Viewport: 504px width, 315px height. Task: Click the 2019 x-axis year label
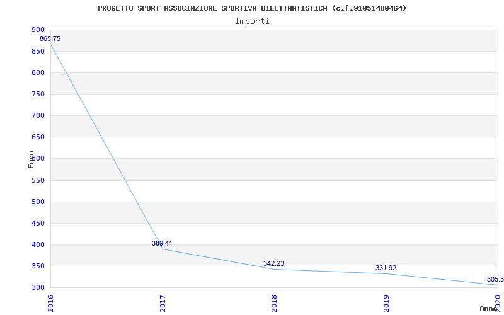pos(386,304)
